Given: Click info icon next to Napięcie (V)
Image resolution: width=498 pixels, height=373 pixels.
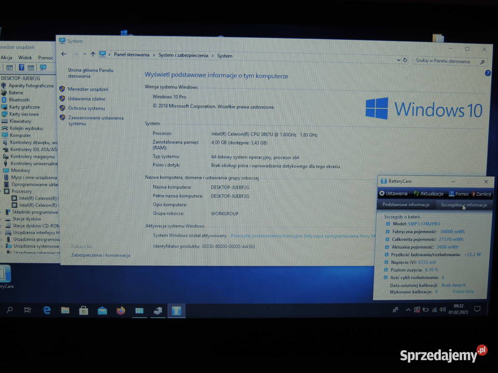Looking at the screenshot, I should pos(386,262).
